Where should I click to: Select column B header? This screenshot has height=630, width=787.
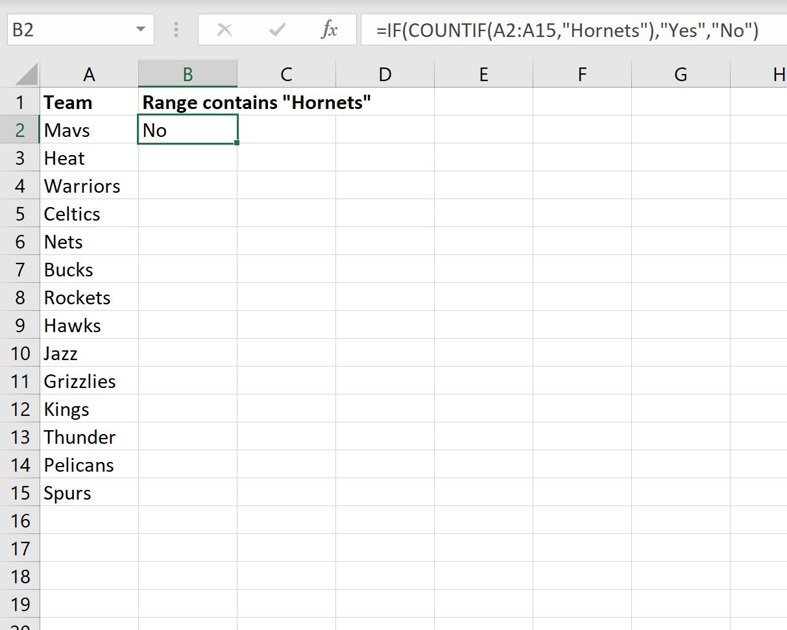[188, 73]
